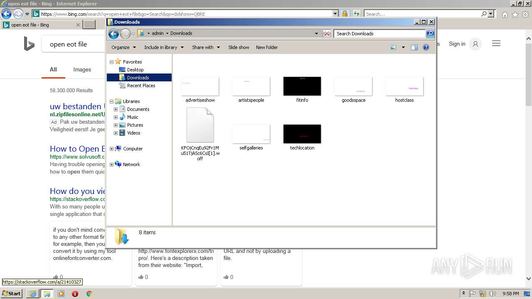Collapse the Favorites group

[111, 62]
